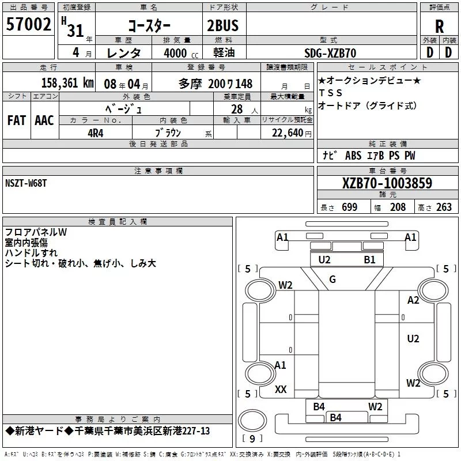461x461 pixels.
Task: Select the door shape value 2BUS
Action: point(223,25)
